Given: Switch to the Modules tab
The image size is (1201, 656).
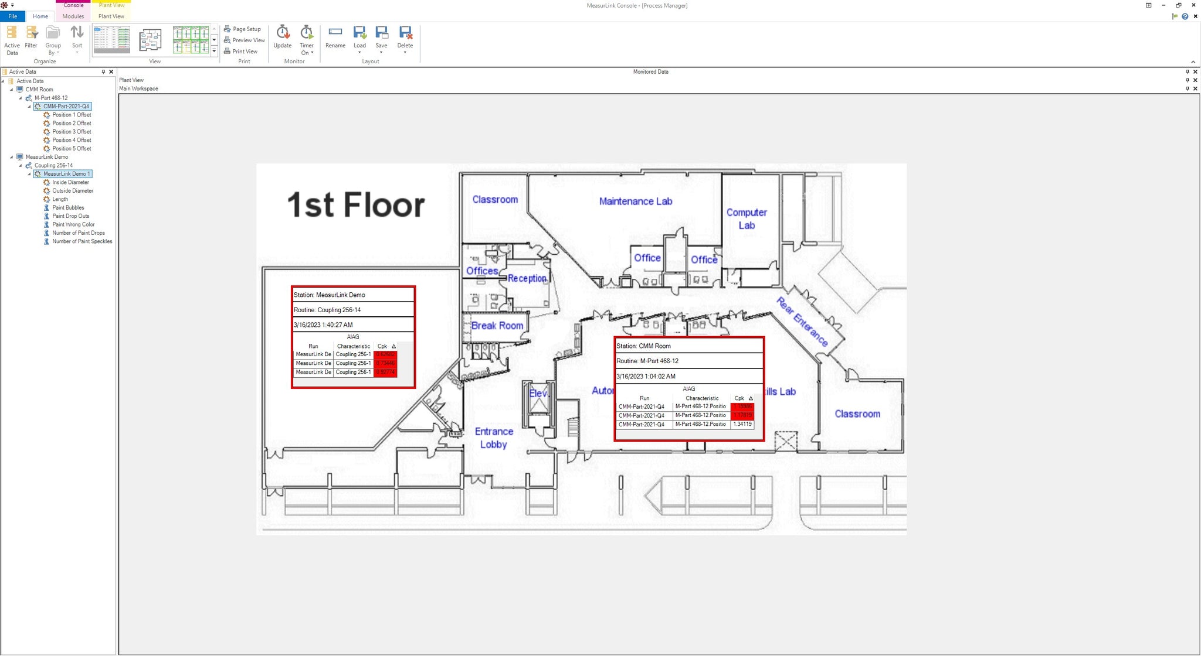Looking at the screenshot, I should pyautogui.click(x=73, y=16).
